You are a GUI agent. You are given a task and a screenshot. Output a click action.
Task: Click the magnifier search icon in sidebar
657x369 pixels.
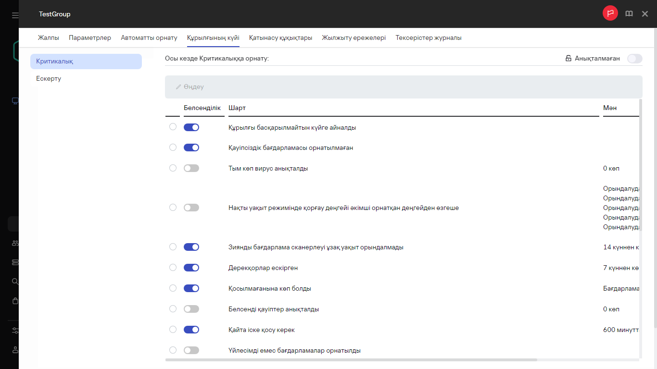tap(15, 282)
